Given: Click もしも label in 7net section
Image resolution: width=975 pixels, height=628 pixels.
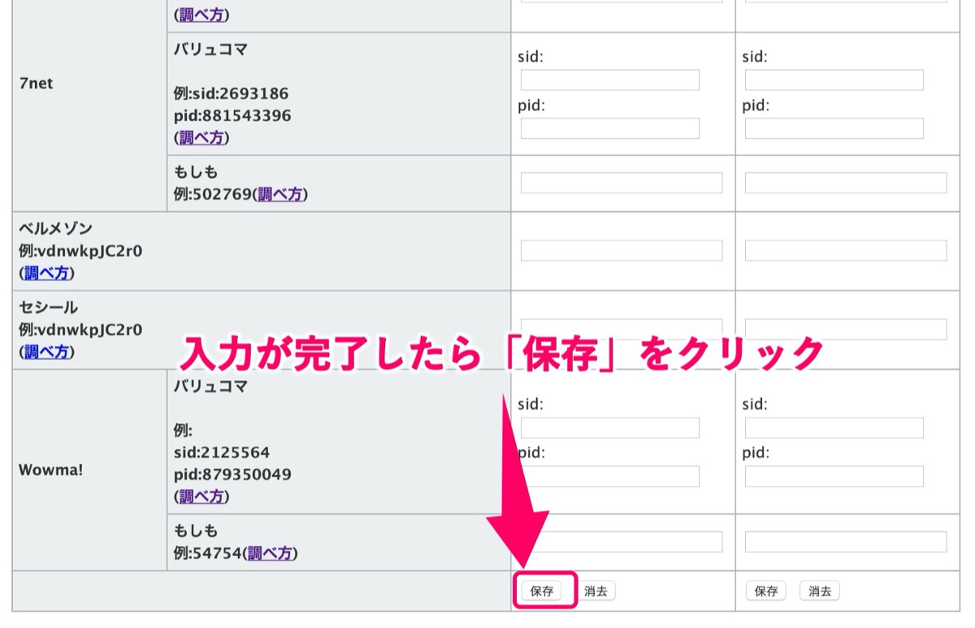Looking at the screenshot, I should pyautogui.click(x=196, y=172).
